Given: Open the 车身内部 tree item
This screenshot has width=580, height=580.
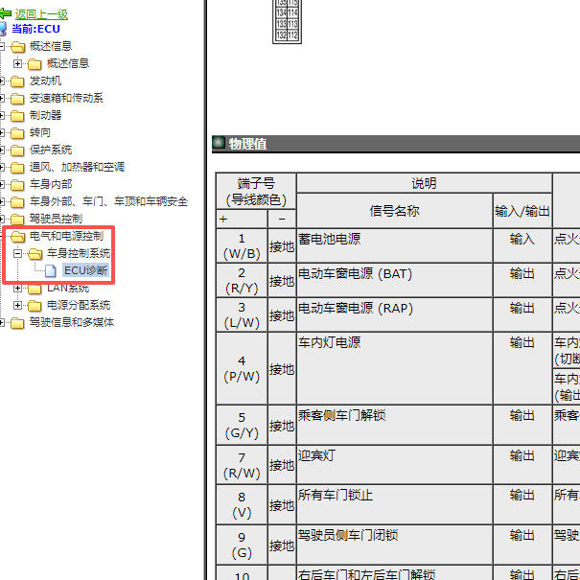Looking at the screenshot, I should coord(51,184).
